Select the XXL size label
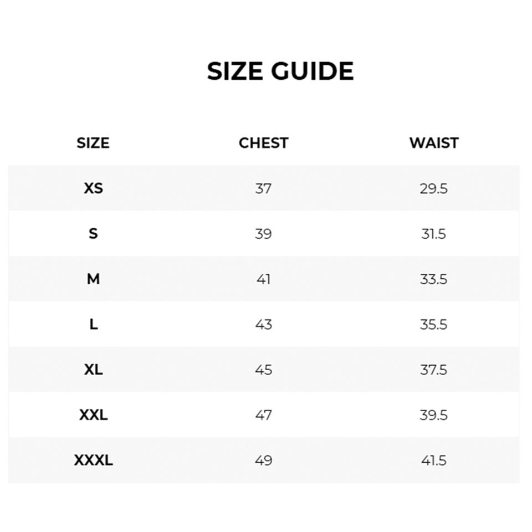 pos(93,415)
